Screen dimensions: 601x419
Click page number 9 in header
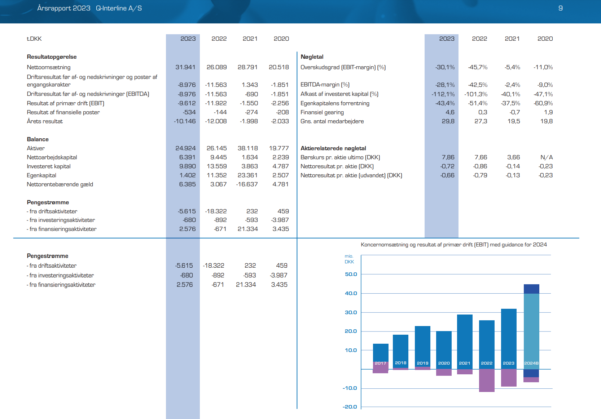click(x=560, y=8)
